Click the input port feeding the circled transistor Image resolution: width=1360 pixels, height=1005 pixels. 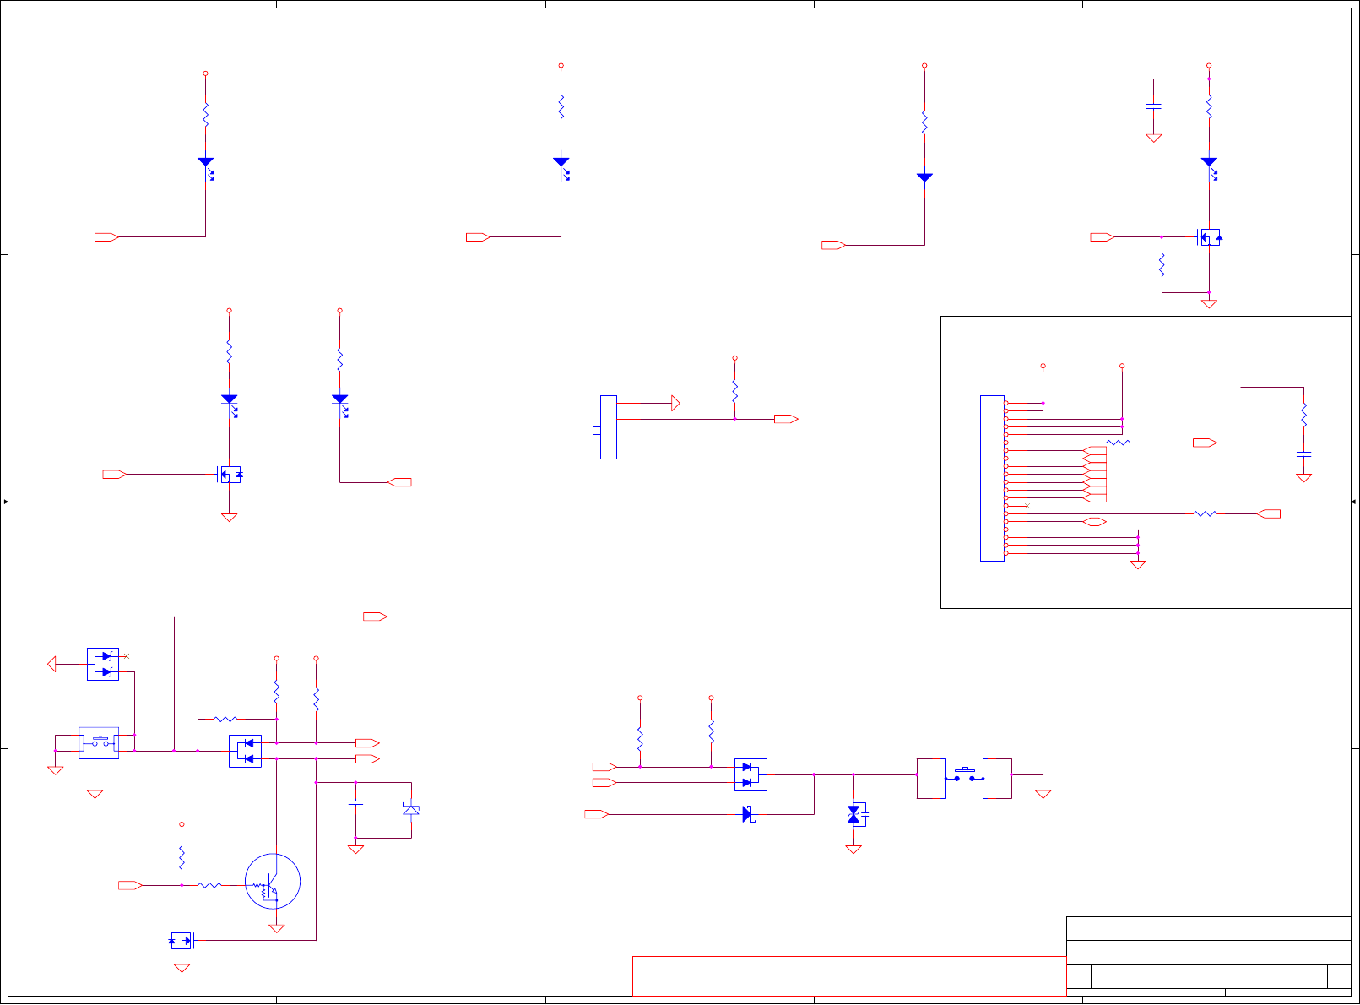[x=130, y=885]
